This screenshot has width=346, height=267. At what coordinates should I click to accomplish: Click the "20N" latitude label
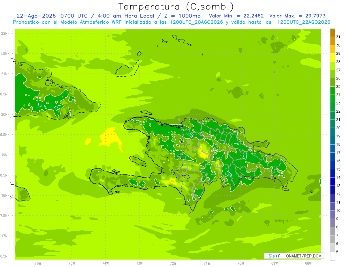[x=4, y=114]
